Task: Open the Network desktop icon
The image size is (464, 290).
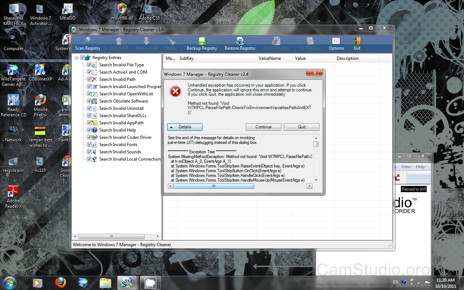Action: tap(13, 133)
